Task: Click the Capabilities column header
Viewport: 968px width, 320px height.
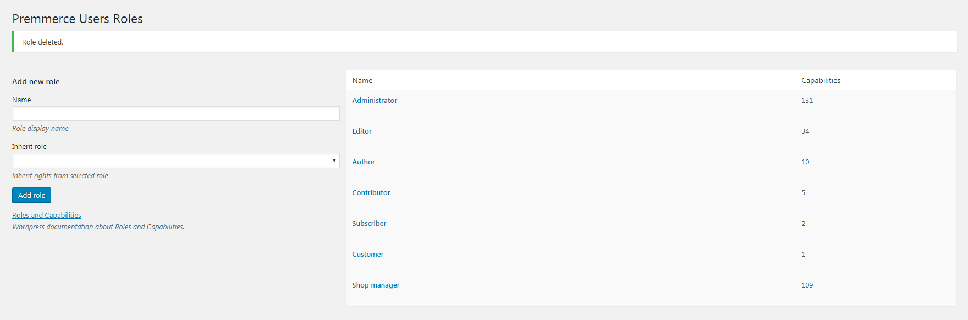Action: [821, 80]
